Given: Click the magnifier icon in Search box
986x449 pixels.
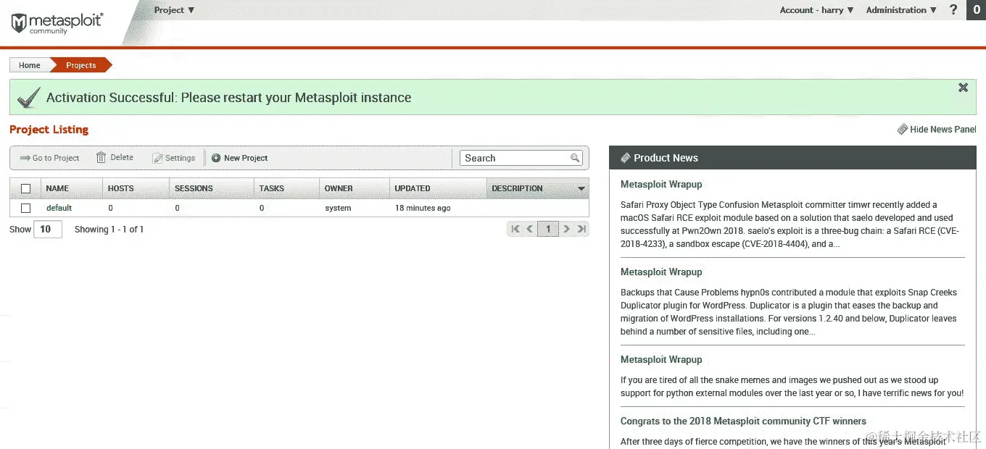Looking at the screenshot, I should pos(575,158).
